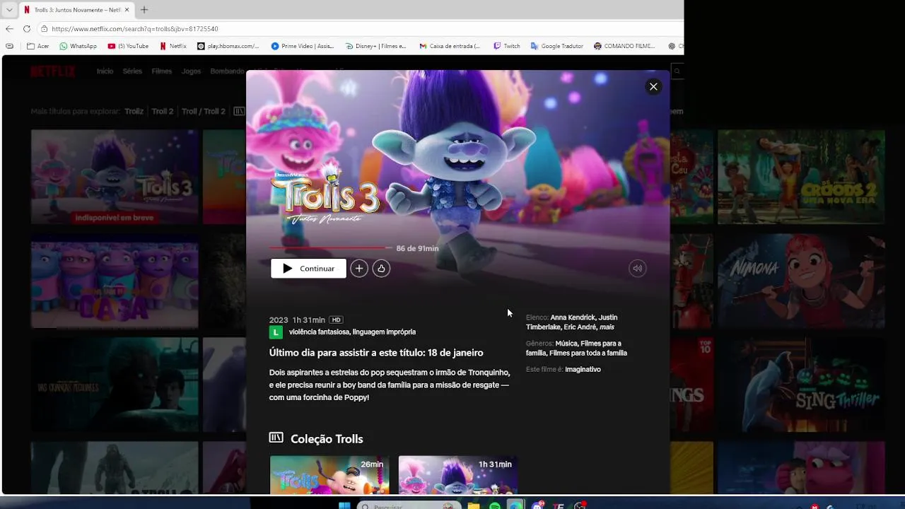Image resolution: width=905 pixels, height=509 pixels.
Task: Open a new browser tab
Action: coord(144,10)
